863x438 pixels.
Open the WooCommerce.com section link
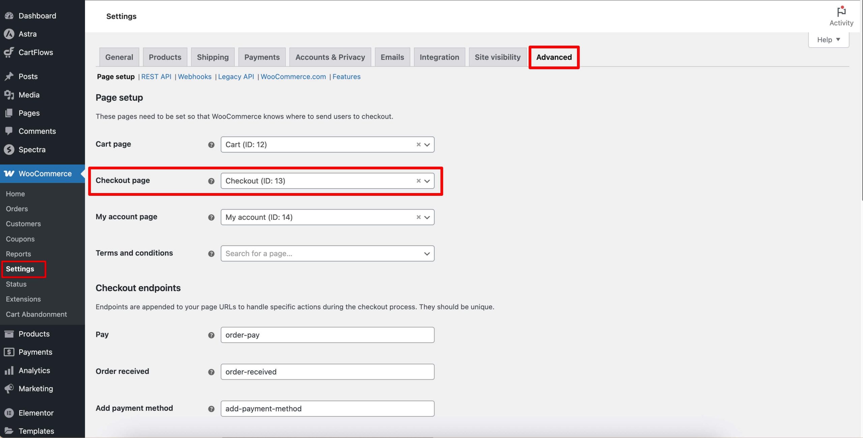(293, 77)
